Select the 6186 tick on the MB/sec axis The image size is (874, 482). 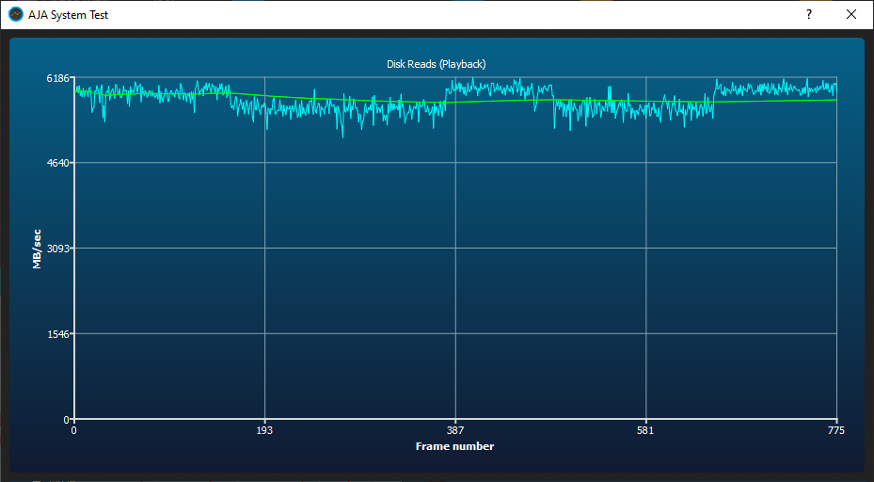(x=59, y=77)
